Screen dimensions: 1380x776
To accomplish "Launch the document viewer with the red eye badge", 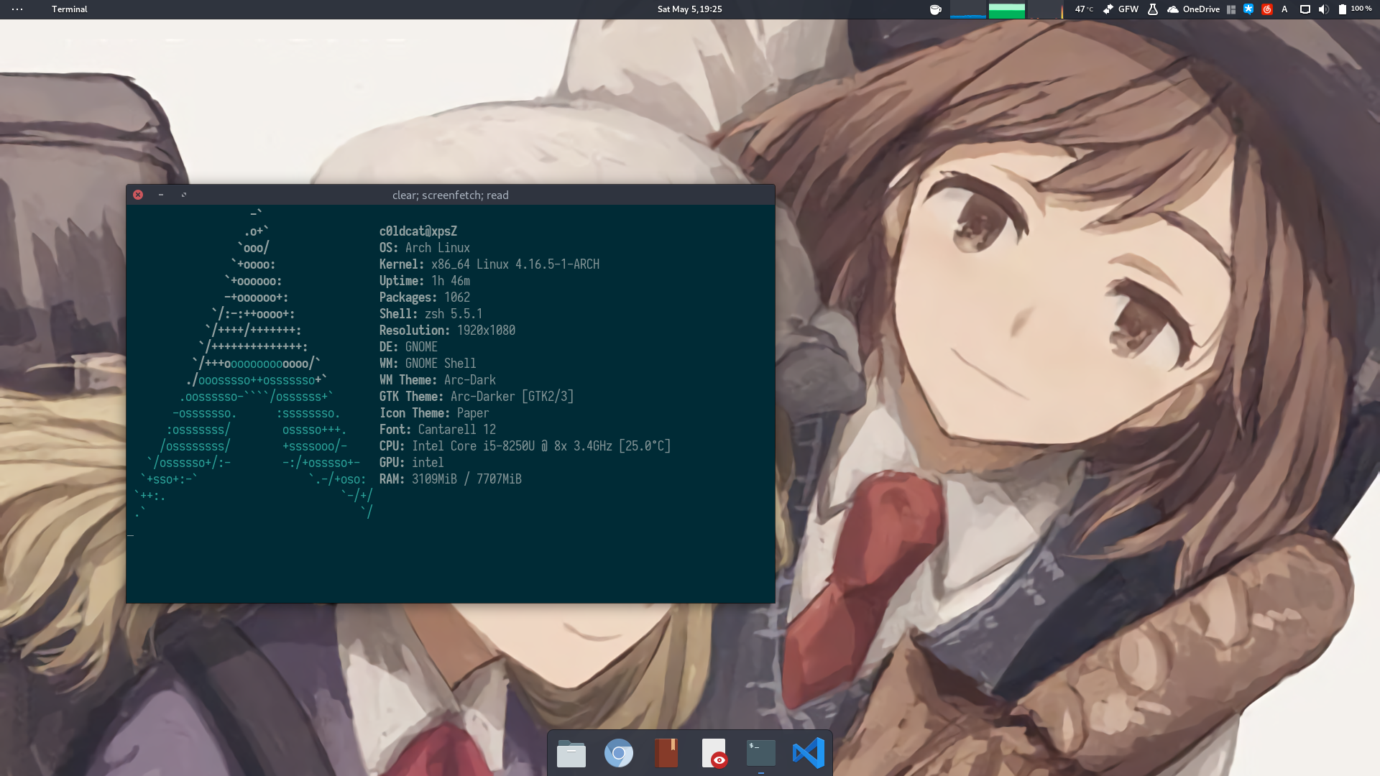I will (714, 753).
